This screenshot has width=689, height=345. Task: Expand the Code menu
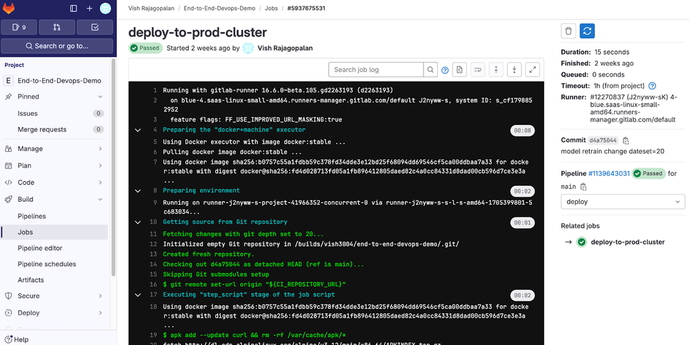tap(54, 182)
